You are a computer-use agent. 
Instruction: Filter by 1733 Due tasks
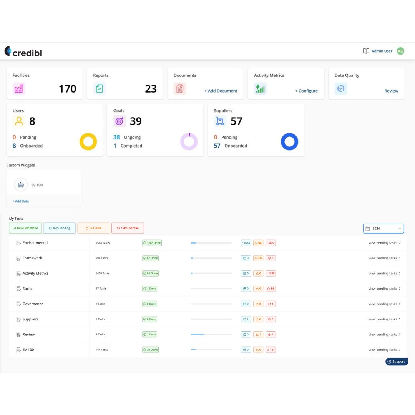pyautogui.click(x=93, y=228)
